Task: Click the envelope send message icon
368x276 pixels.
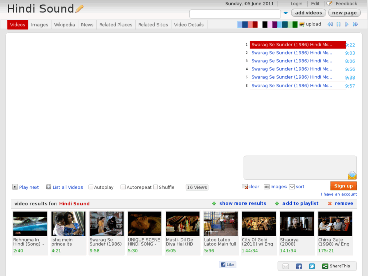Action: (352, 175)
